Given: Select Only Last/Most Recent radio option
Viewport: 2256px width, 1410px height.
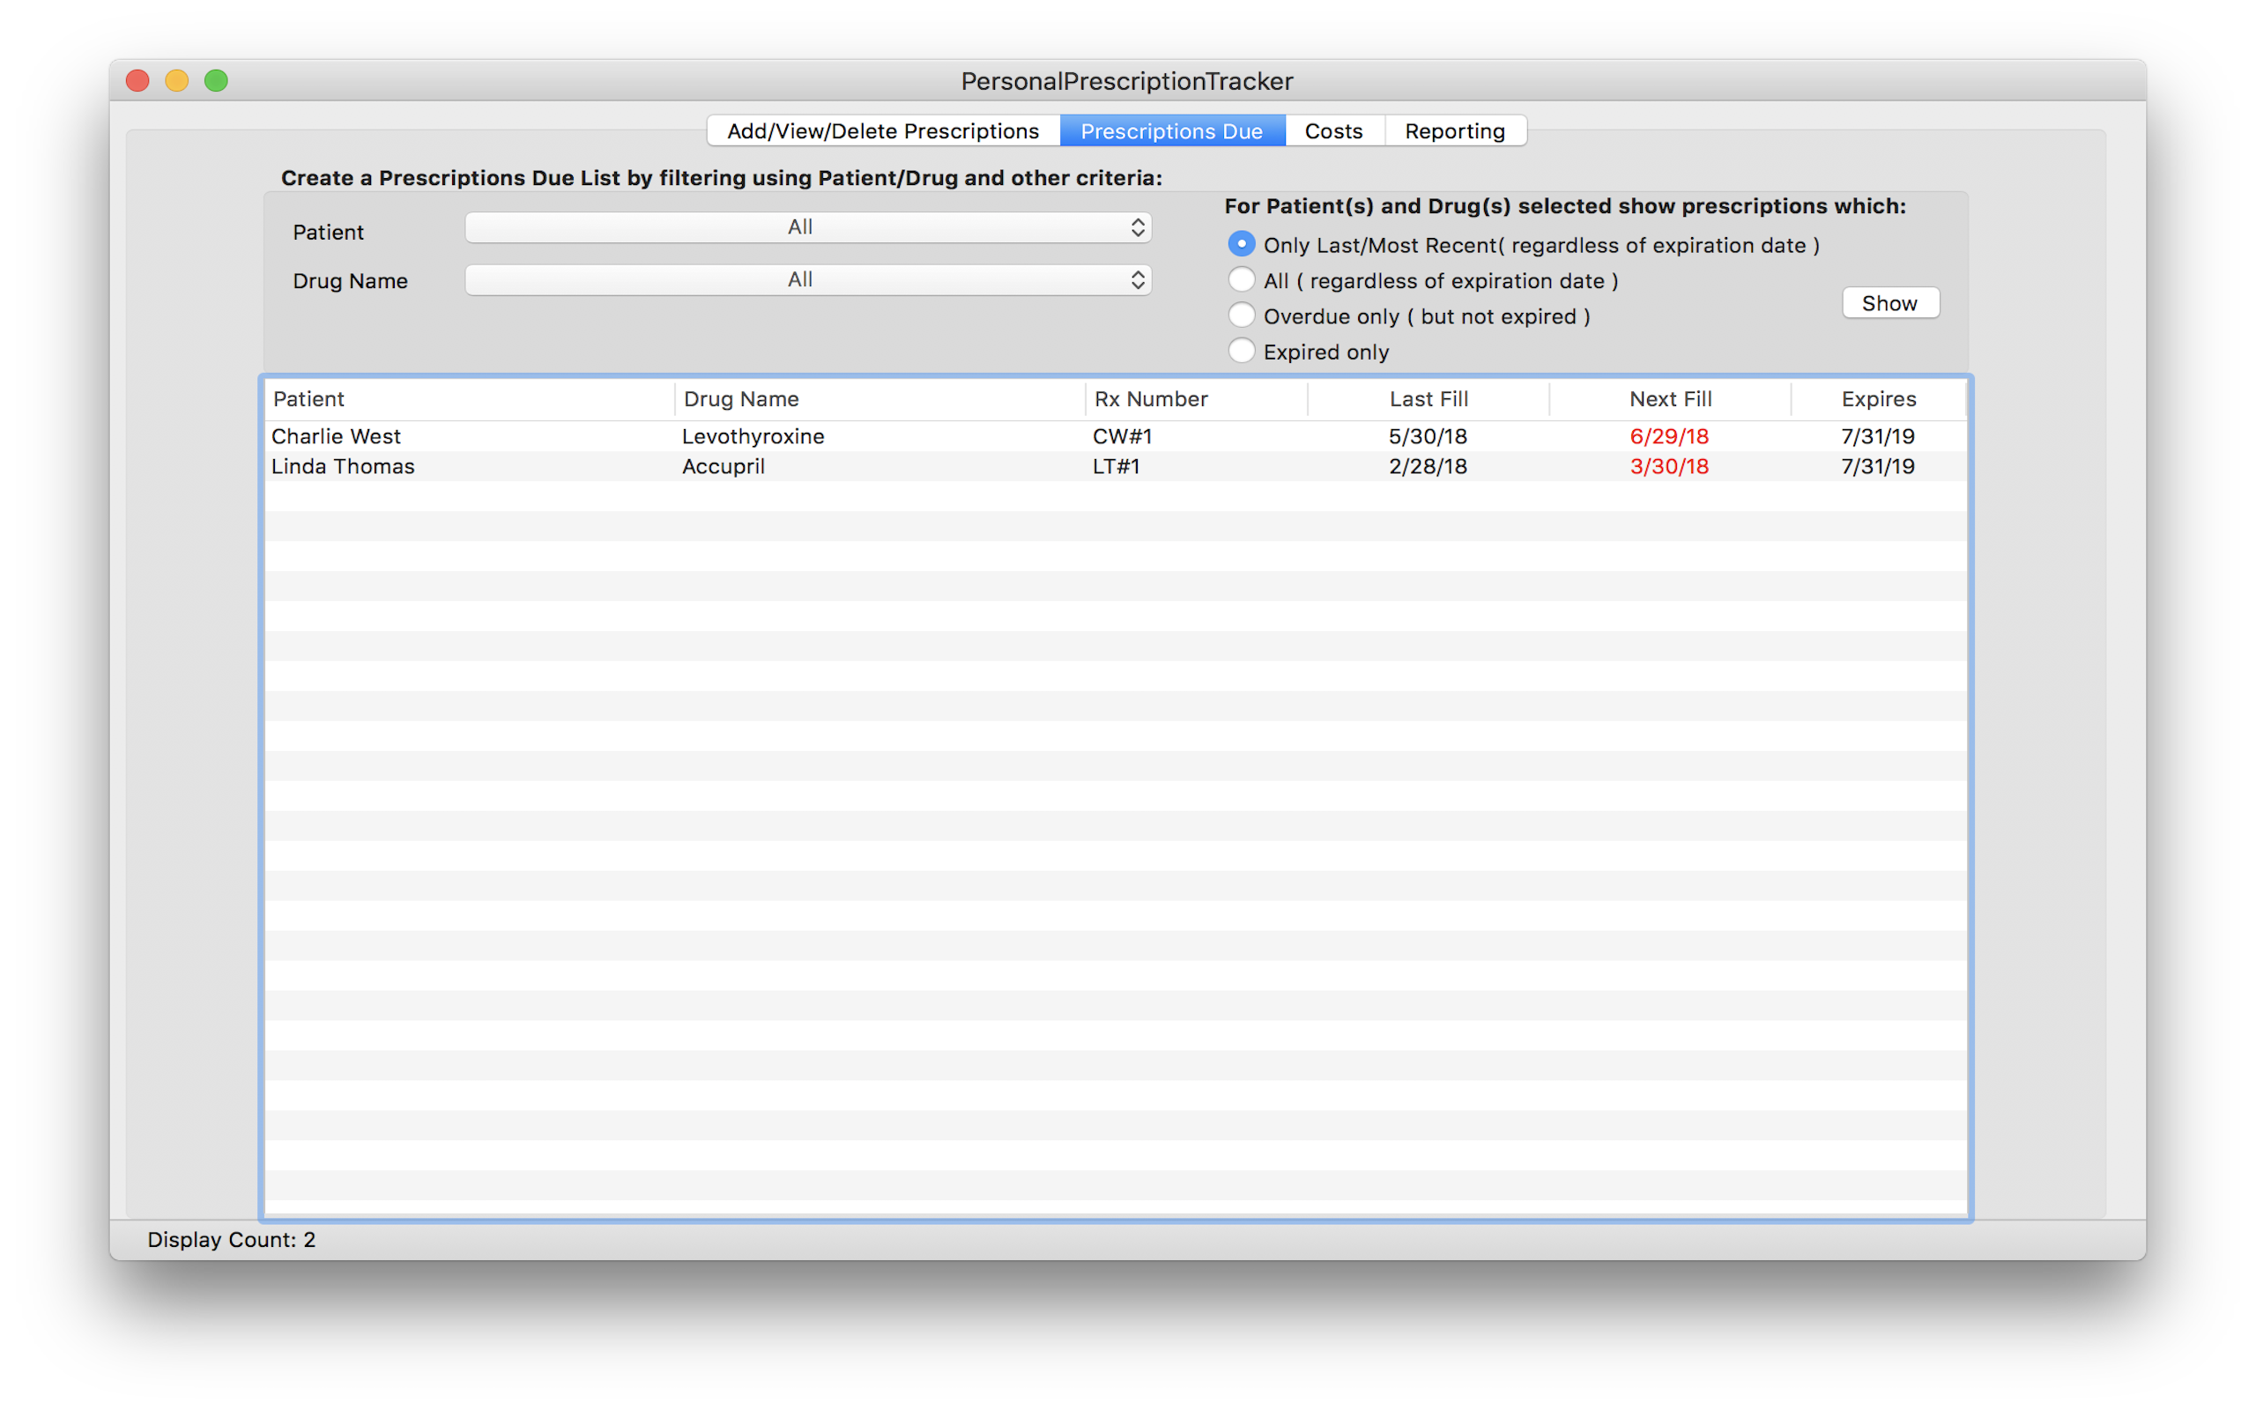Looking at the screenshot, I should (1241, 244).
